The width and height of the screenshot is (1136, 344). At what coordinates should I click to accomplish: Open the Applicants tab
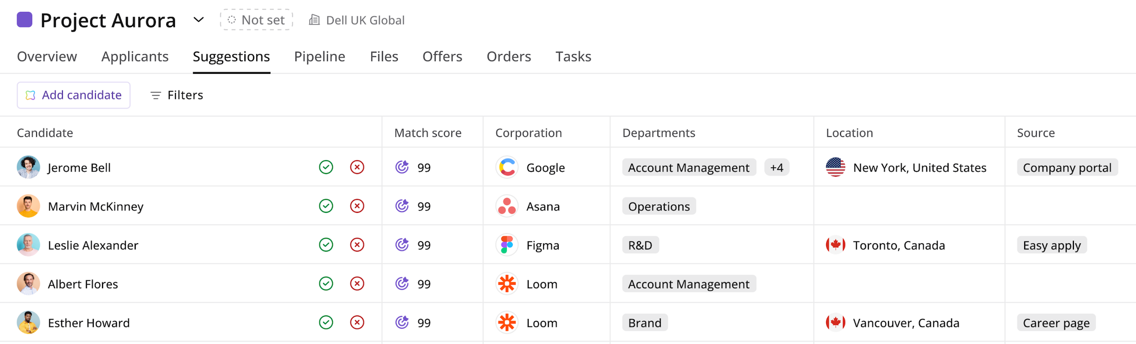[x=135, y=56]
